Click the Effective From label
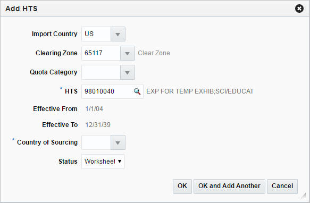The image size is (310, 203). tap(55, 109)
